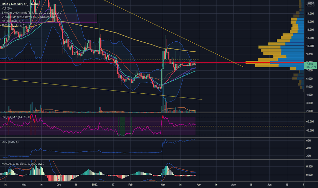
Task: Select the MACD (12, 26, close, 9) legend
Action: [23, 164]
